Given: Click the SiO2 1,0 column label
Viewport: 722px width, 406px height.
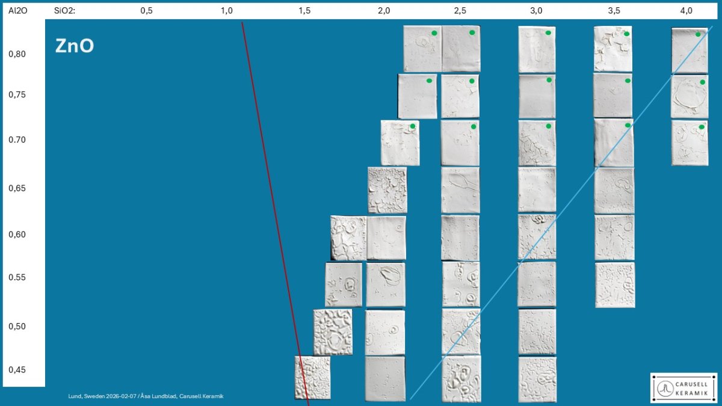Looking at the screenshot, I should (x=226, y=11).
